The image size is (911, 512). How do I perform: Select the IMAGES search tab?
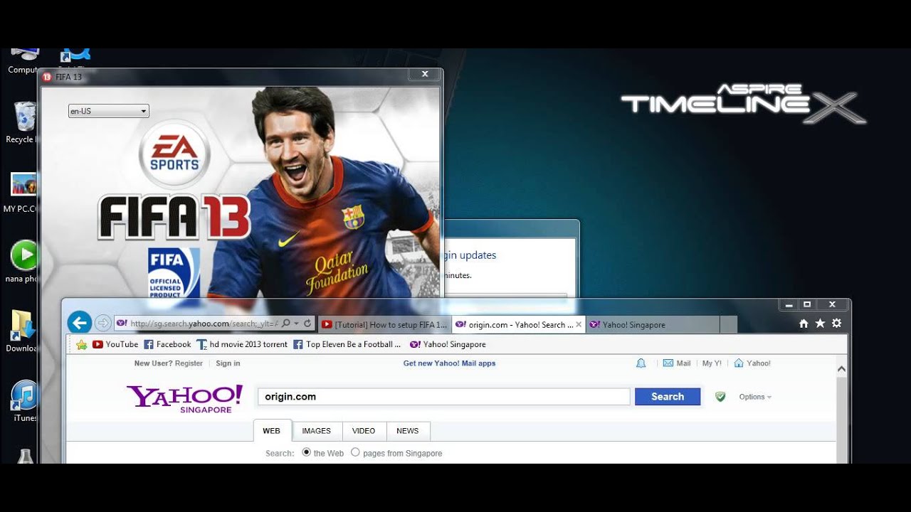pyautogui.click(x=317, y=431)
